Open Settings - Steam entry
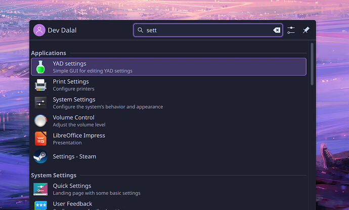This screenshot has height=210, width=349. 74,156
